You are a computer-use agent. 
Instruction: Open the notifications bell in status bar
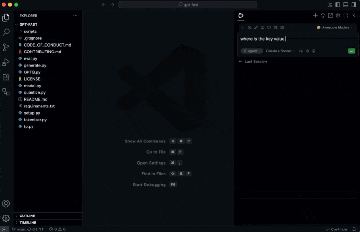[x=354, y=229]
